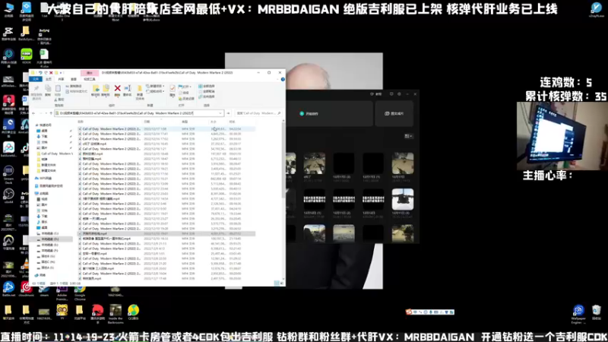Open Explorer help via blue question icon
The height and width of the screenshot is (342, 608).
pos(283,79)
